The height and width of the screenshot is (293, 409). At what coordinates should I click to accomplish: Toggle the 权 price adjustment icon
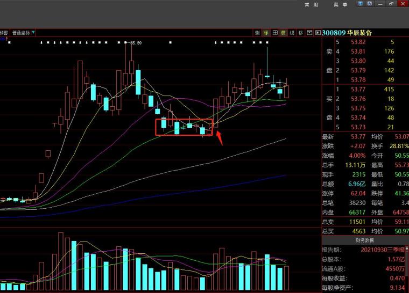pos(284,33)
